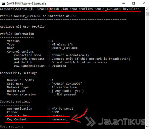
Task: Click the Key Content value 'ramenkari'
Action: (x=60, y=119)
